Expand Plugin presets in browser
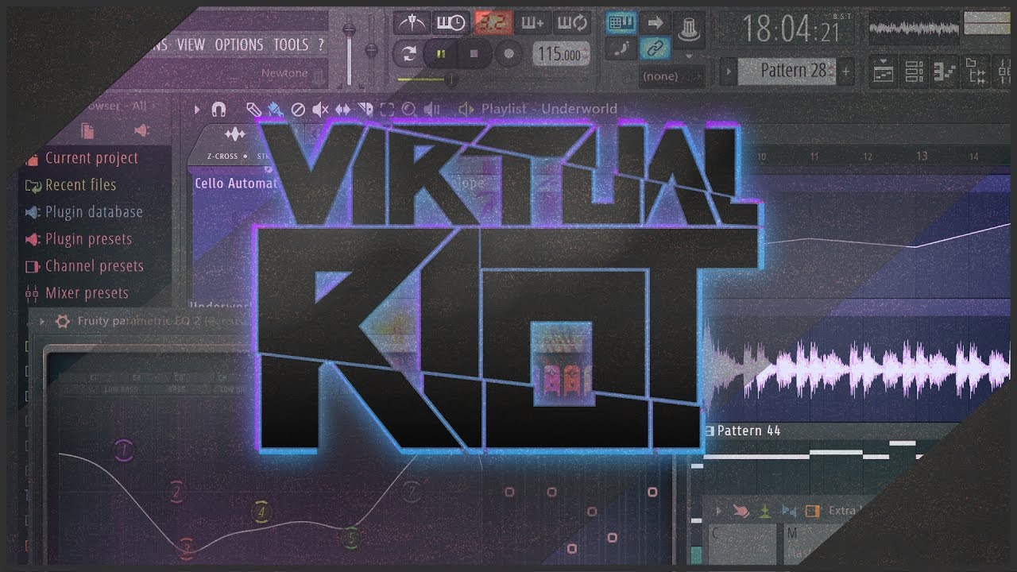Screen dimensions: 1017x572 88,239
